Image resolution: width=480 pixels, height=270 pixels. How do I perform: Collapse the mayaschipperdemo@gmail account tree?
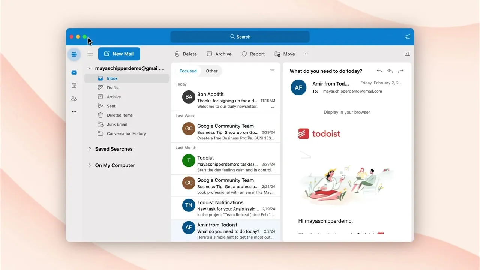90,68
